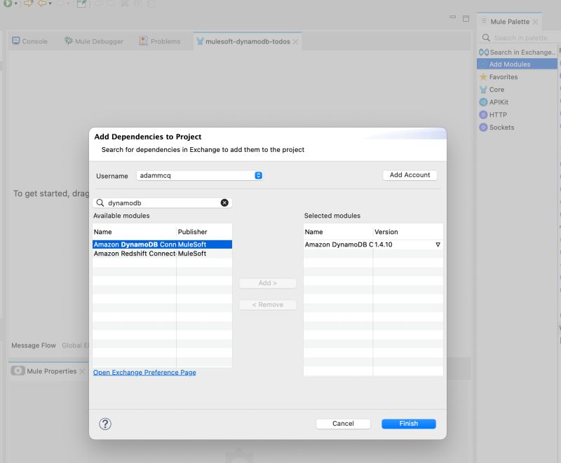Image resolution: width=561 pixels, height=463 pixels.
Task: Open the Username dropdown showing adammcq
Action: click(x=259, y=176)
